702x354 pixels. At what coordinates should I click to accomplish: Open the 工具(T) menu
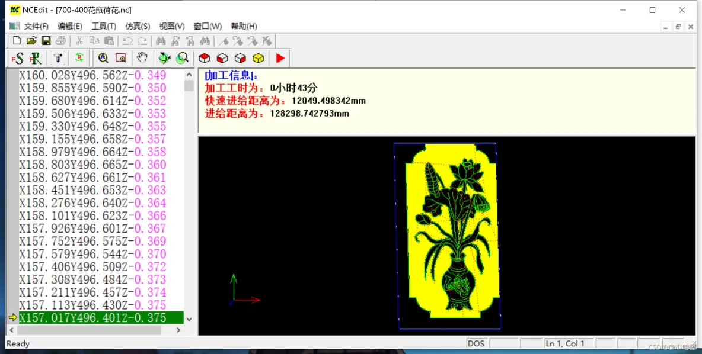coord(104,27)
